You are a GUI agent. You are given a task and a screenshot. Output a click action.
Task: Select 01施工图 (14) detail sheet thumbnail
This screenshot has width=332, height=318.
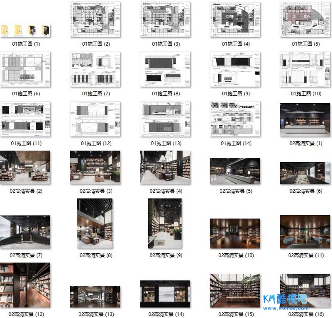[x=235, y=119]
